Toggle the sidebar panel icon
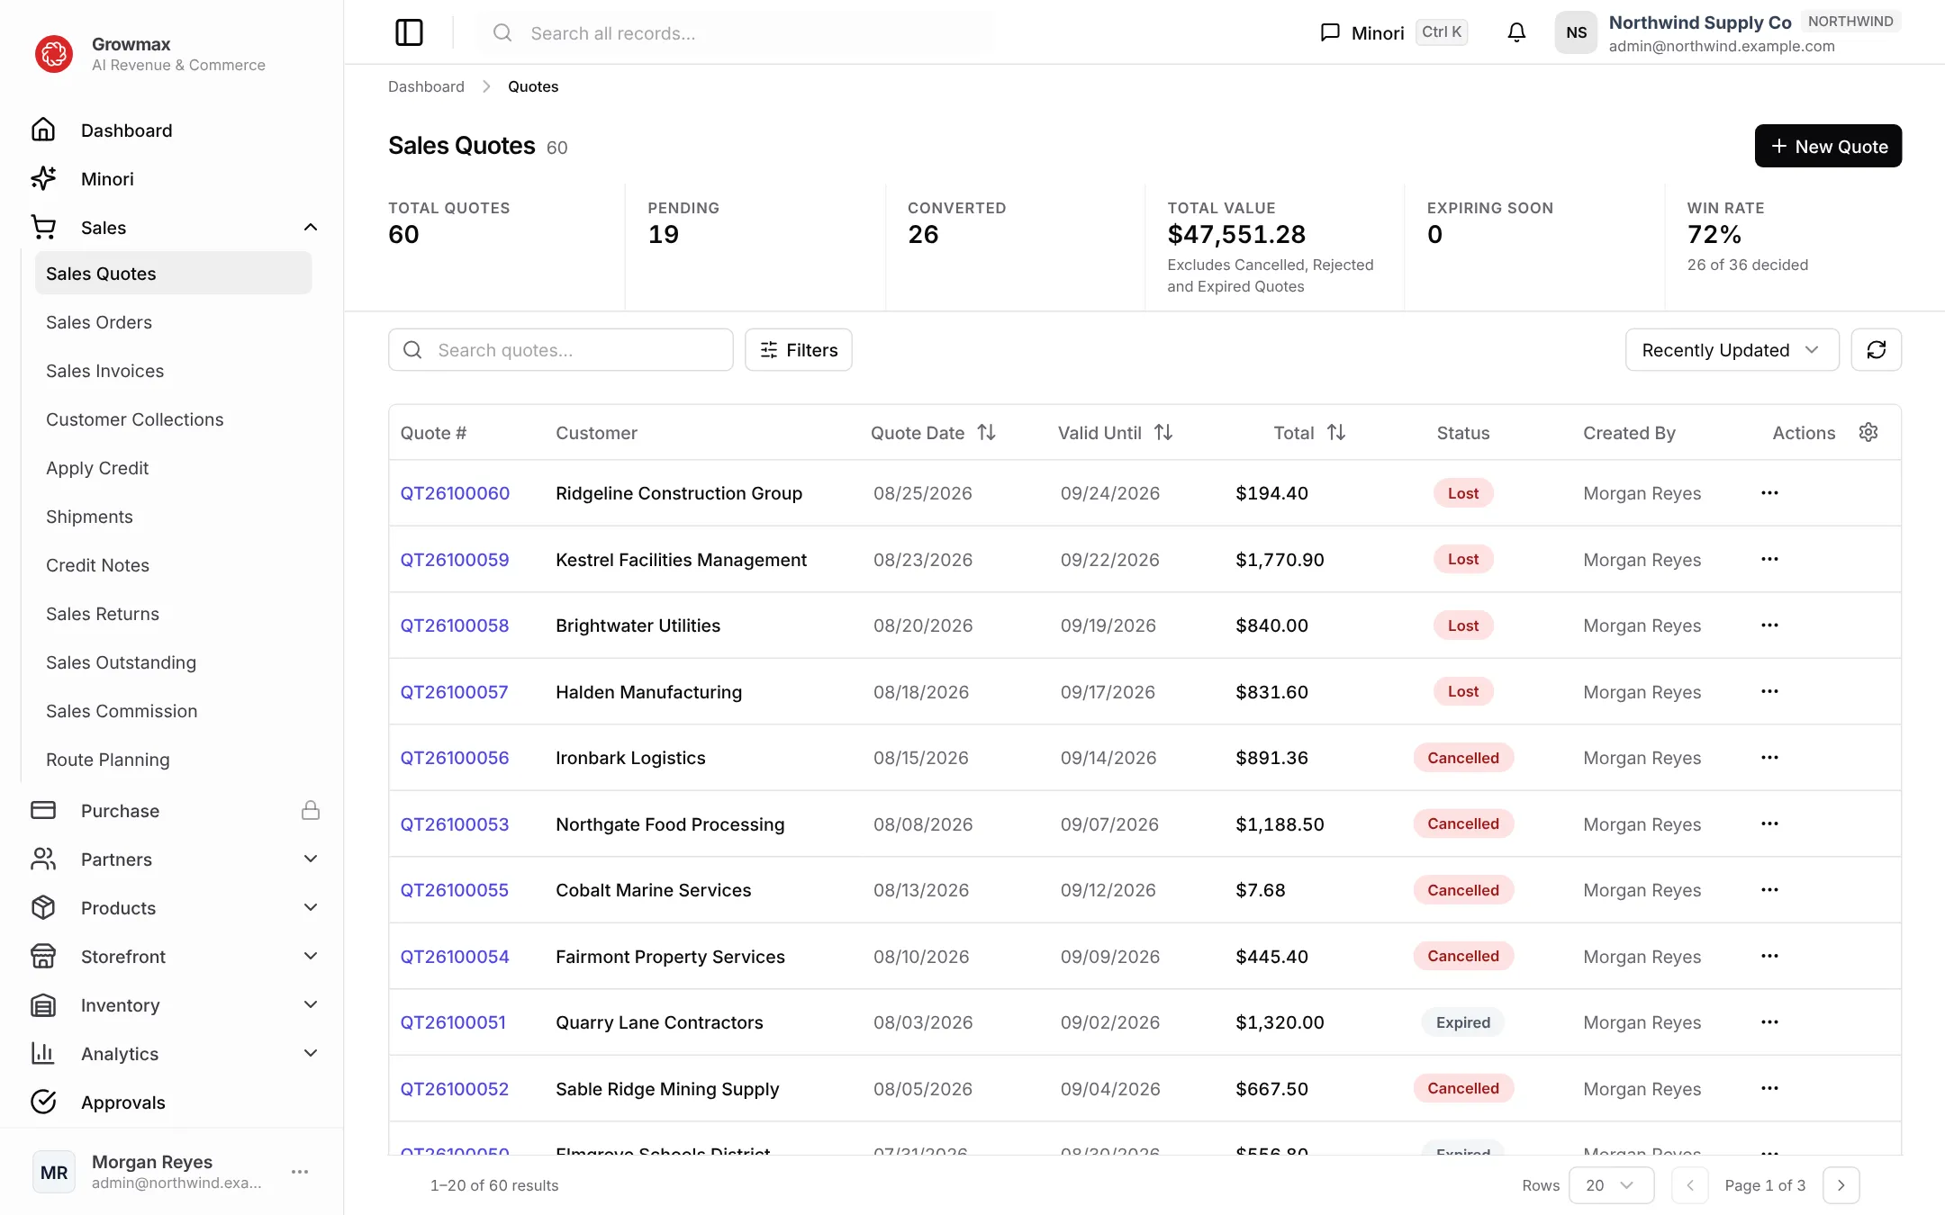1945x1215 pixels. (409, 32)
